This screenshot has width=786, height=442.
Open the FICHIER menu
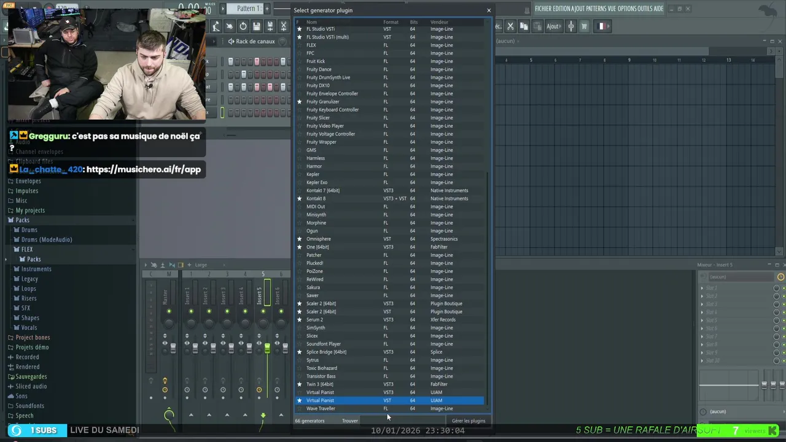click(543, 9)
